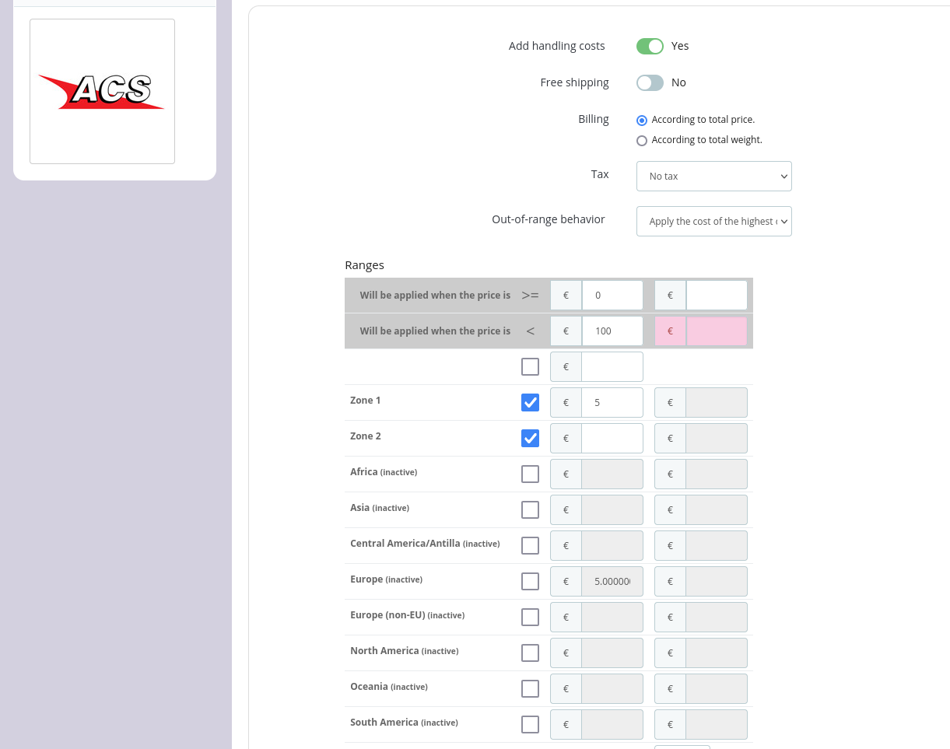Check the Central America/Antilla checkbox
The image size is (950, 749).
pos(530,545)
